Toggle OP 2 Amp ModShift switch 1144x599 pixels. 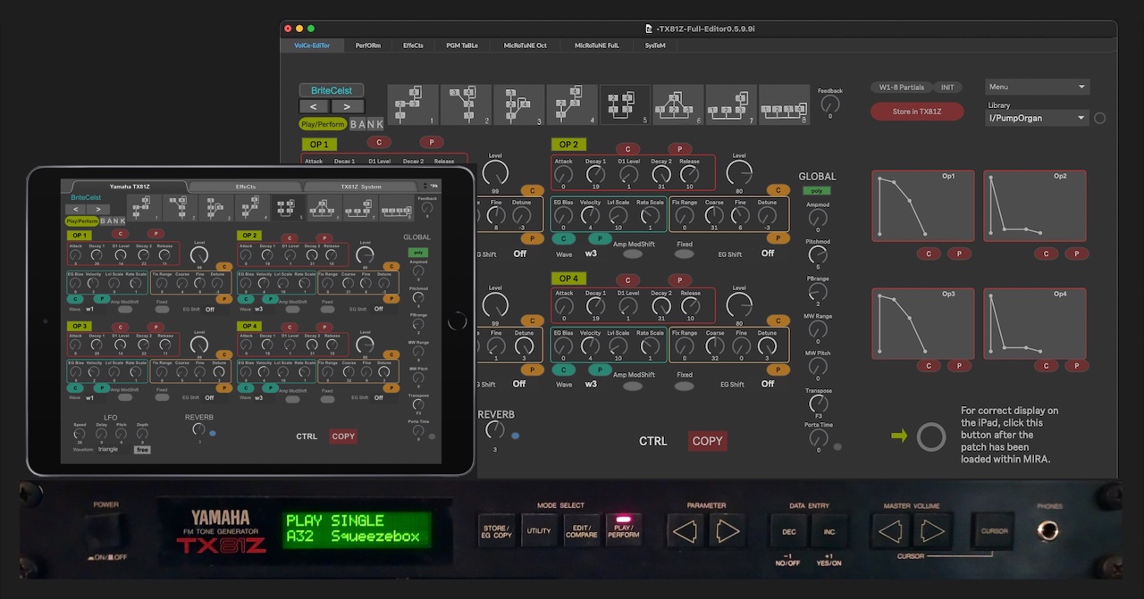point(633,254)
